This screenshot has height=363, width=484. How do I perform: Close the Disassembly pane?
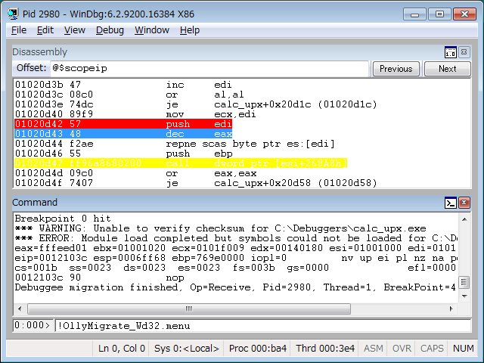tap(464, 52)
